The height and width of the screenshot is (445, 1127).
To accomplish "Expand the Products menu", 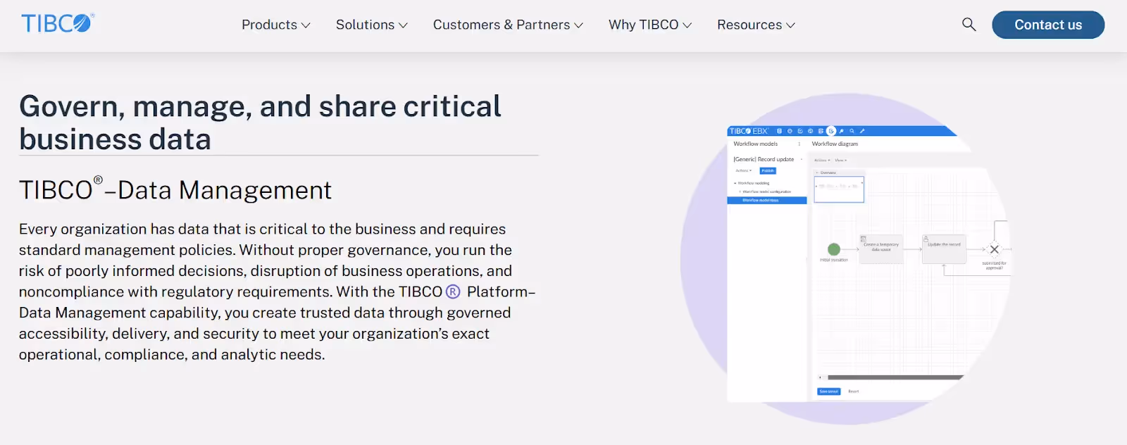I will coord(276,25).
